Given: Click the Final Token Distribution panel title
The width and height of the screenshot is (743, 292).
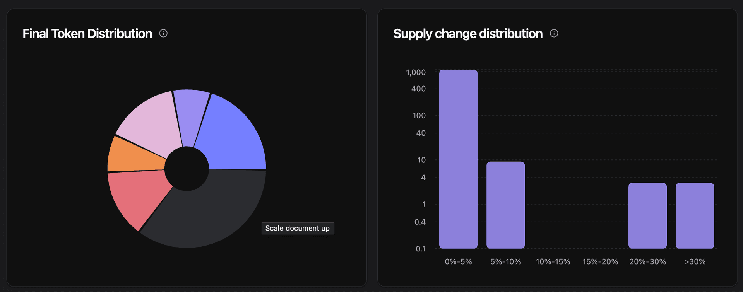Looking at the screenshot, I should click(x=87, y=34).
